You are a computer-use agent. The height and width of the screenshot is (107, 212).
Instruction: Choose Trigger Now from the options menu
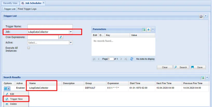[x=16, y=99]
